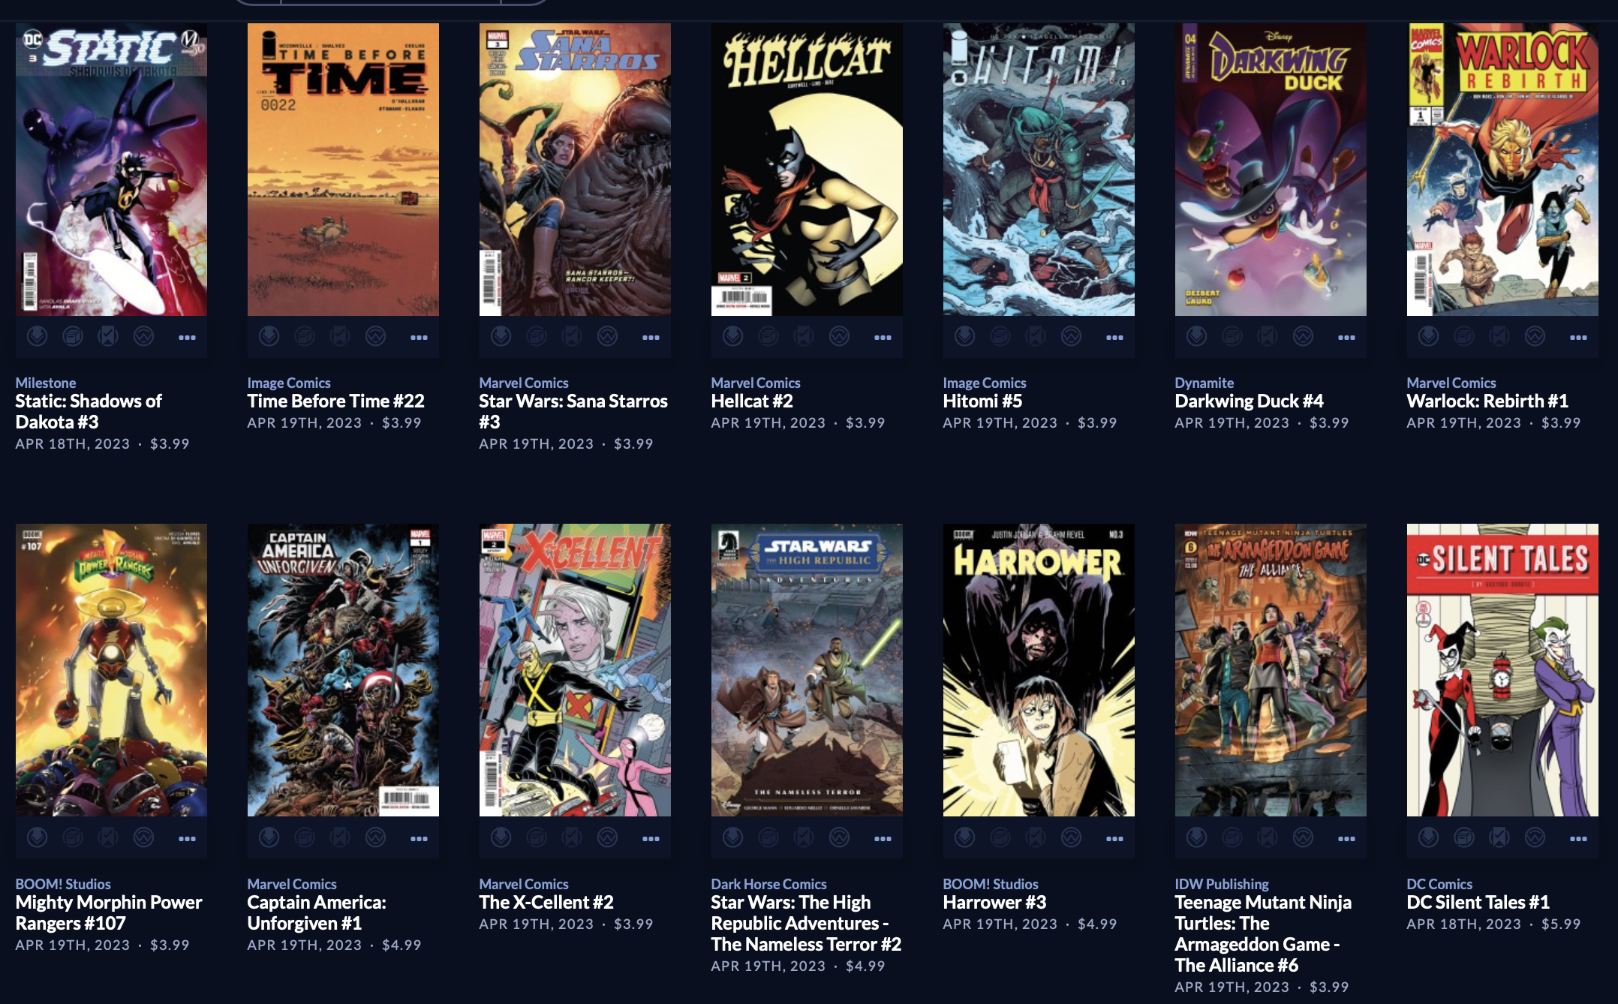
Task: Add Hellcat #2 to wish list icon
Action: (839, 336)
